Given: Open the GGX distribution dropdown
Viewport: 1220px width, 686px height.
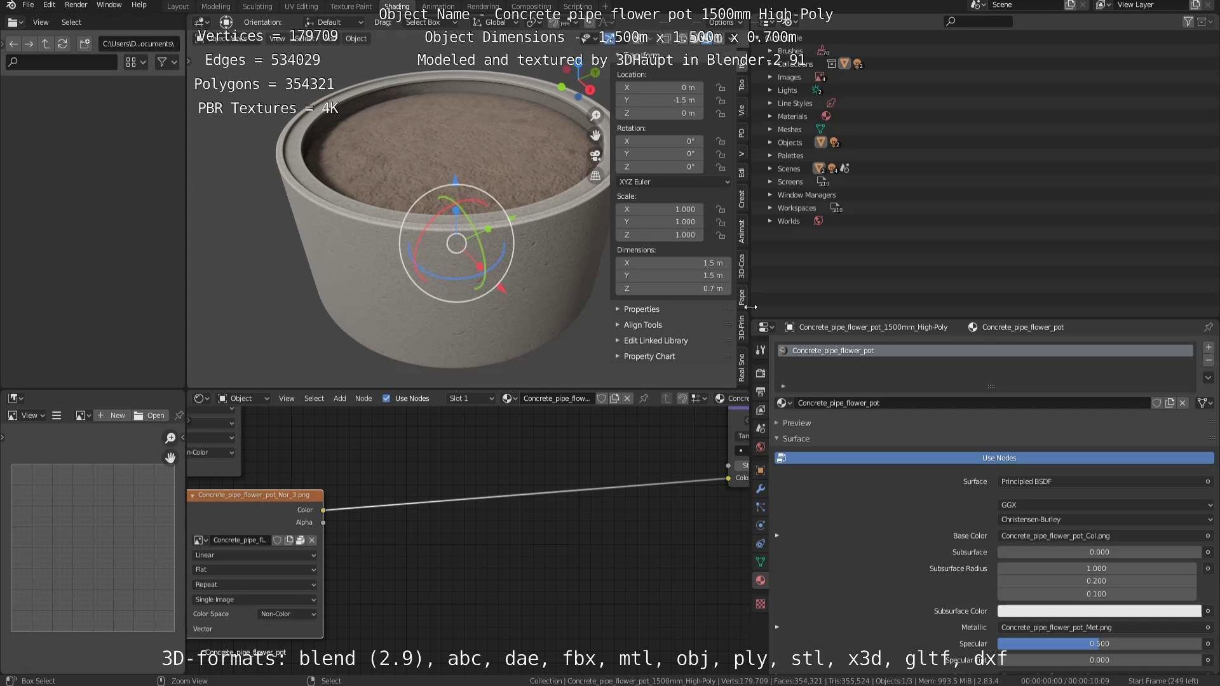Looking at the screenshot, I should point(1106,506).
